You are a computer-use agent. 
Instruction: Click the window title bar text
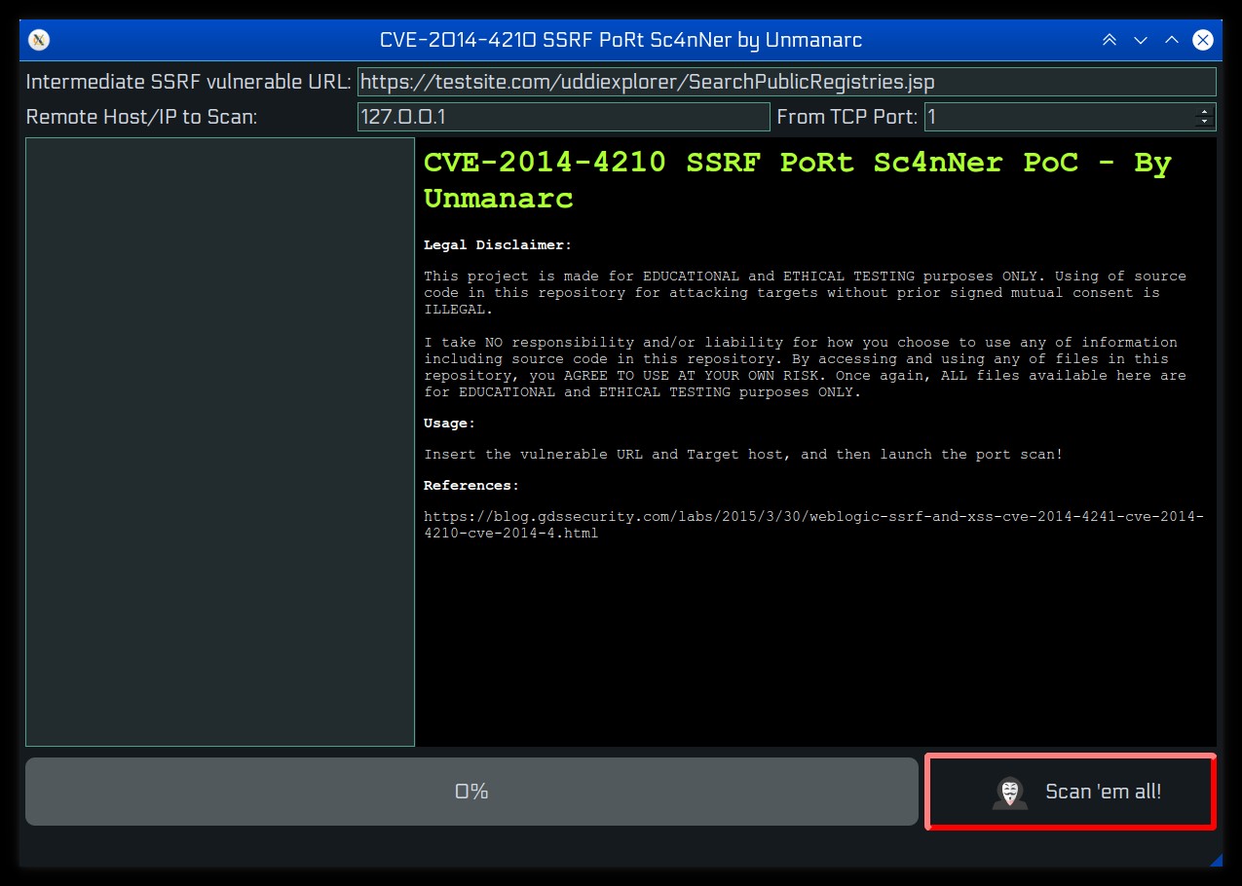(621, 40)
